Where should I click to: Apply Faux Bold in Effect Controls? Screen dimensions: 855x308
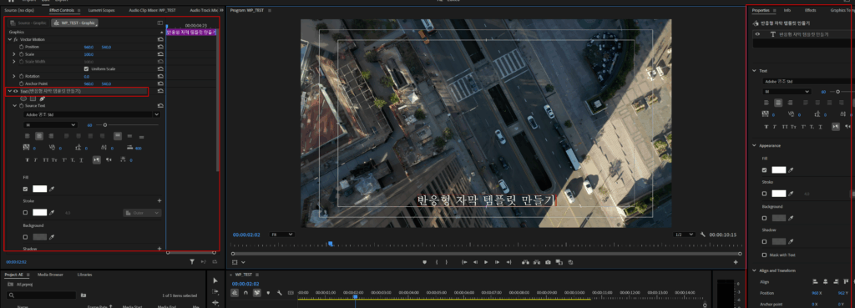point(28,159)
